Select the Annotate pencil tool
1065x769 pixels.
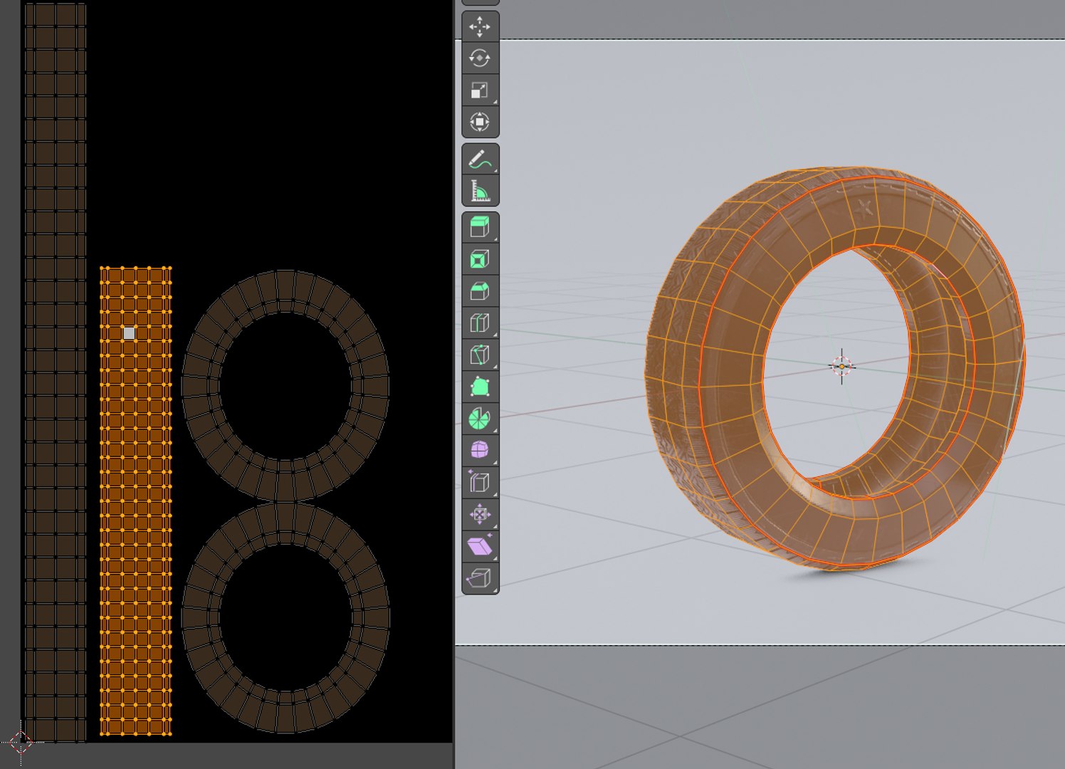480,159
